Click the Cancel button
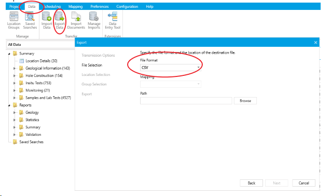This screenshot has width=331, height=196. [x=304, y=183]
